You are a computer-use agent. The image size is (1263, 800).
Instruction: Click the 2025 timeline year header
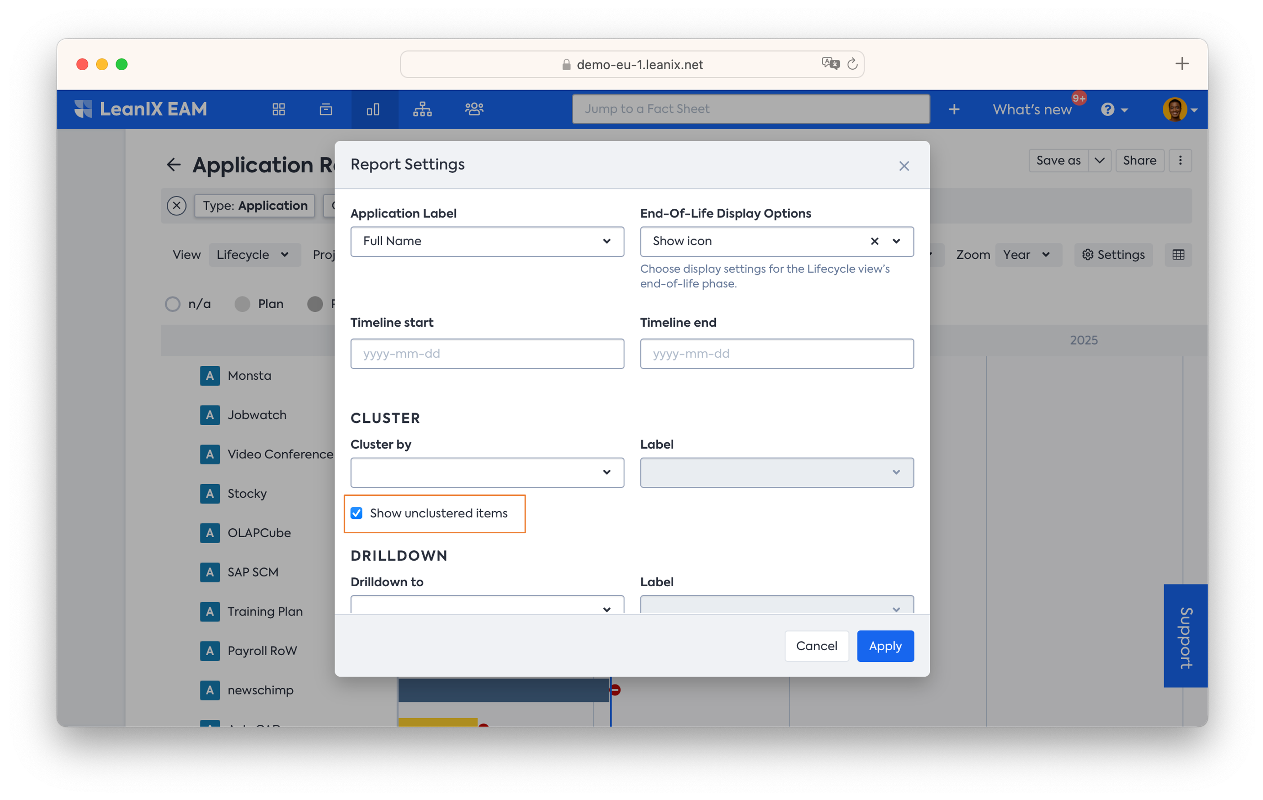click(x=1084, y=340)
